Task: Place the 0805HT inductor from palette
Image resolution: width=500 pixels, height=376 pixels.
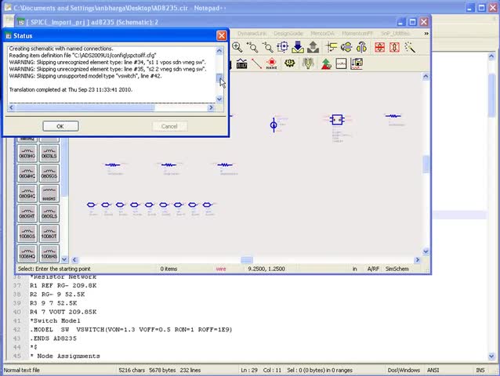Action: click(27, 213)
